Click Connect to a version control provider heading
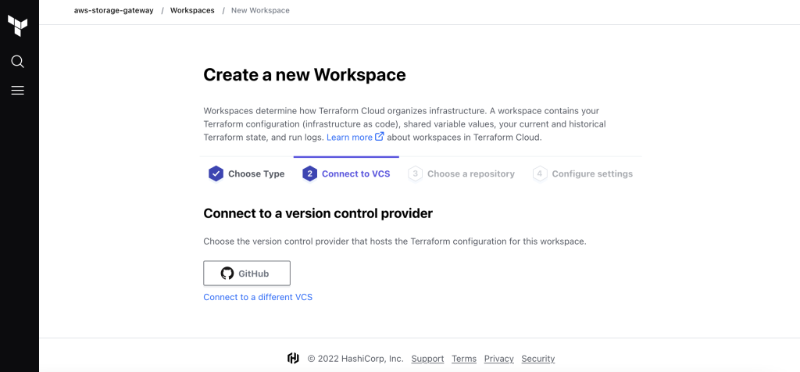 318,213
